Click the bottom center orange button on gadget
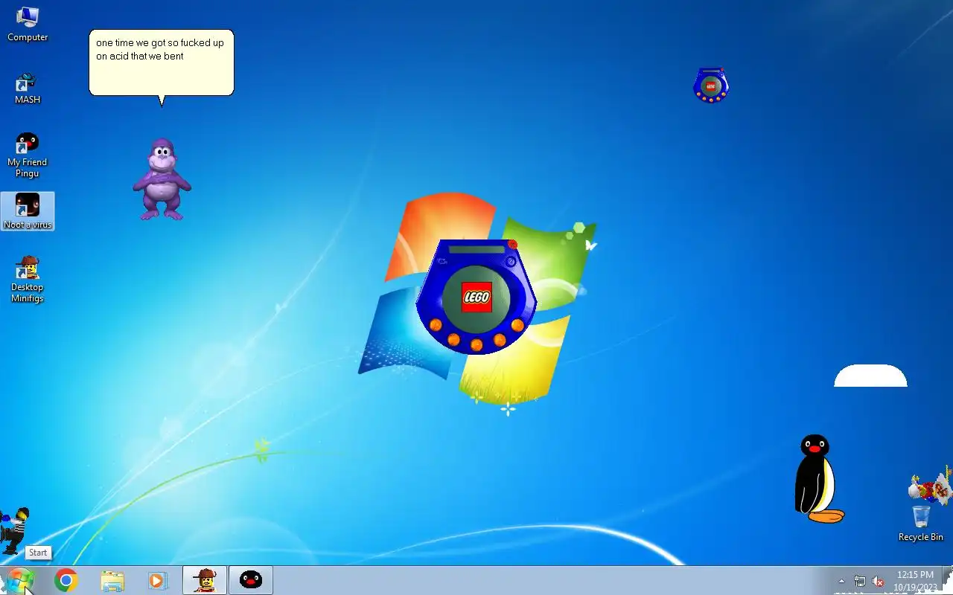Viewport: 953px width, 595px height. (x=476, y=344)
